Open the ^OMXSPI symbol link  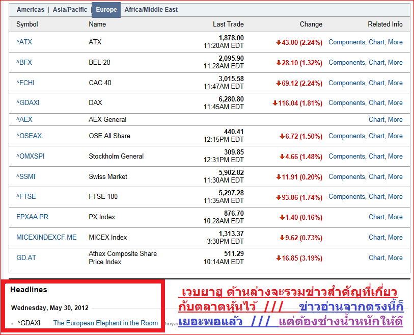(31, 156)
